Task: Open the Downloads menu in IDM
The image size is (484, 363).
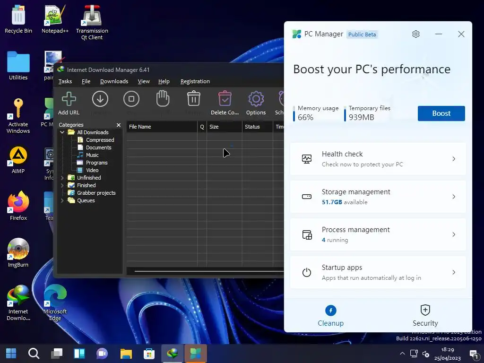Action: click(114, 81)
